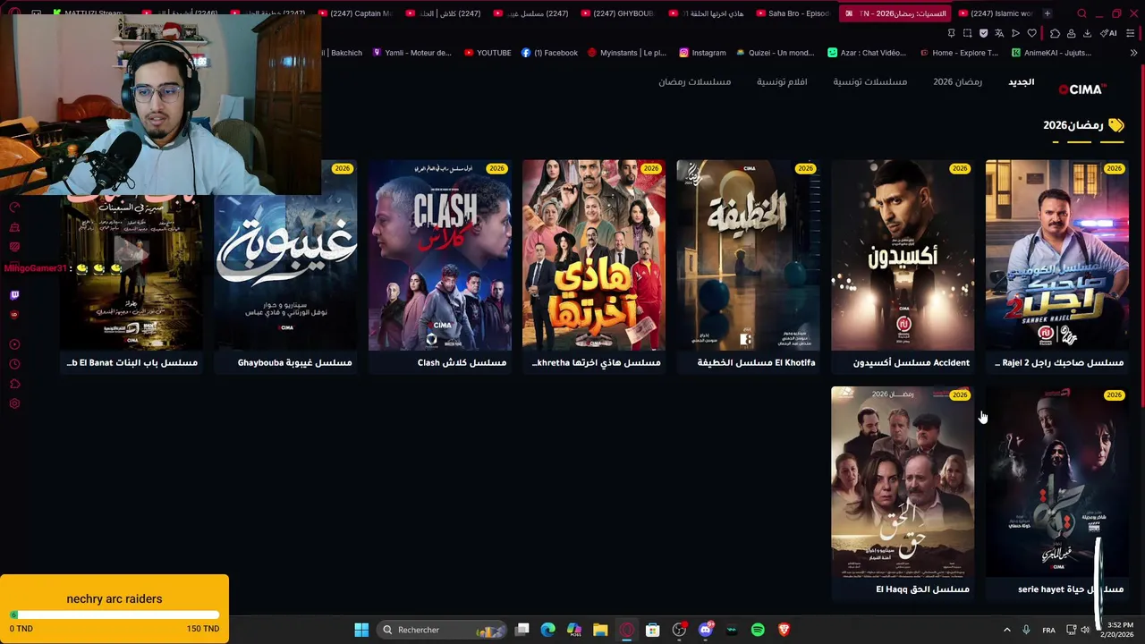Open the هاذي آخرتها series poster
Screen dimensions: 1145x644
pos(594,255)
